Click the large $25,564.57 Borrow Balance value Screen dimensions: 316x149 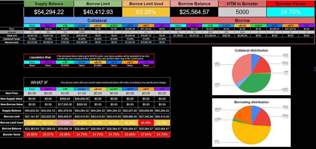pos(194,12)
